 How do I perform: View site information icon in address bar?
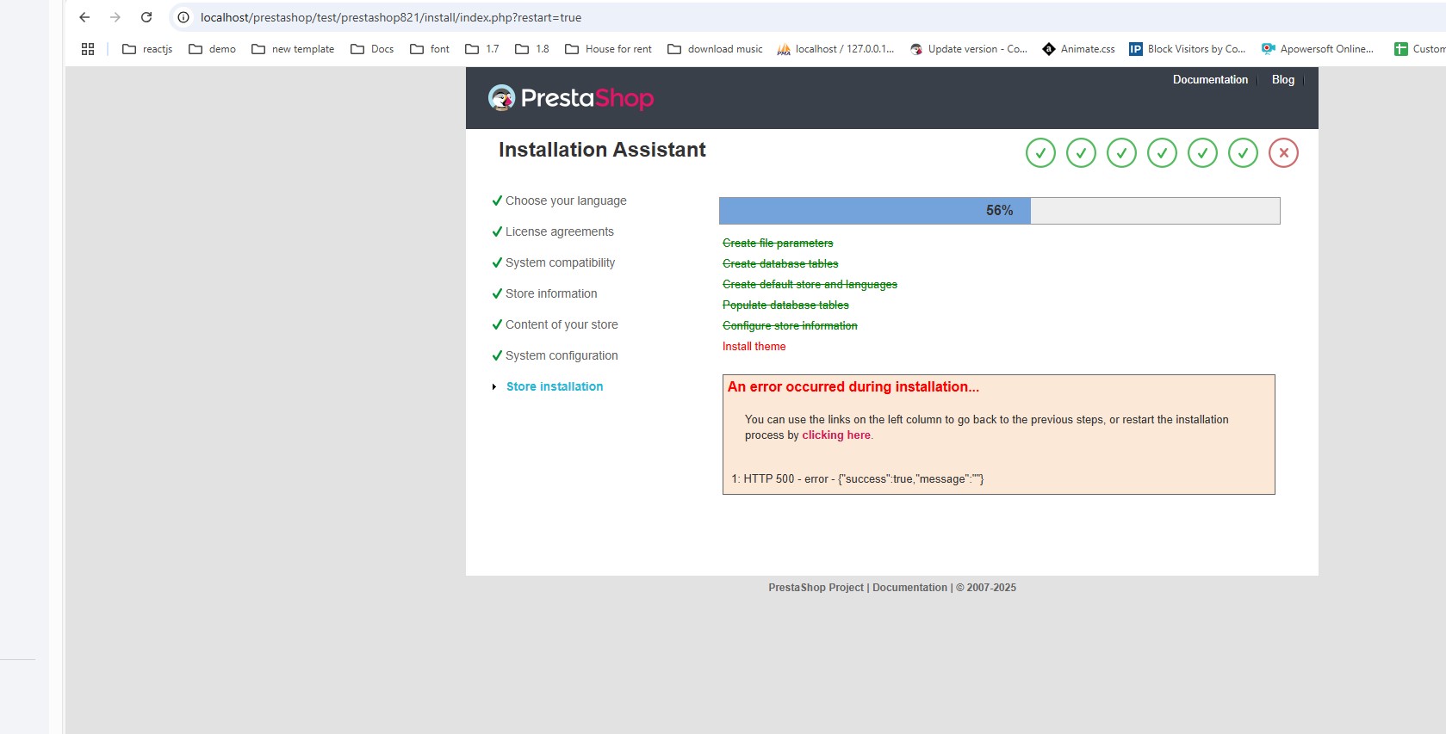183,17
